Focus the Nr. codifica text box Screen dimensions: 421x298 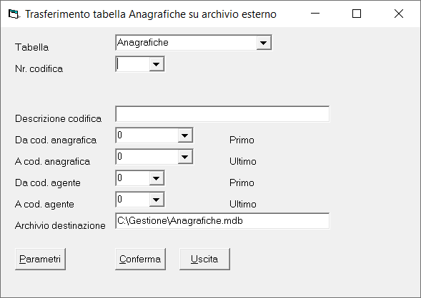tap(133, 64)
